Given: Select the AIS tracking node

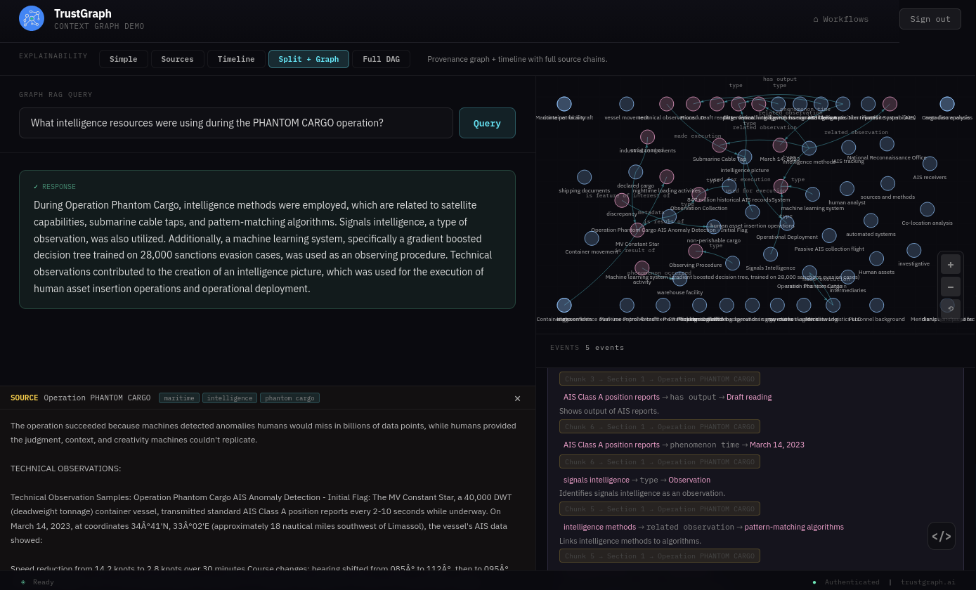Looking at the screenshot, I should tap(849, 147).
